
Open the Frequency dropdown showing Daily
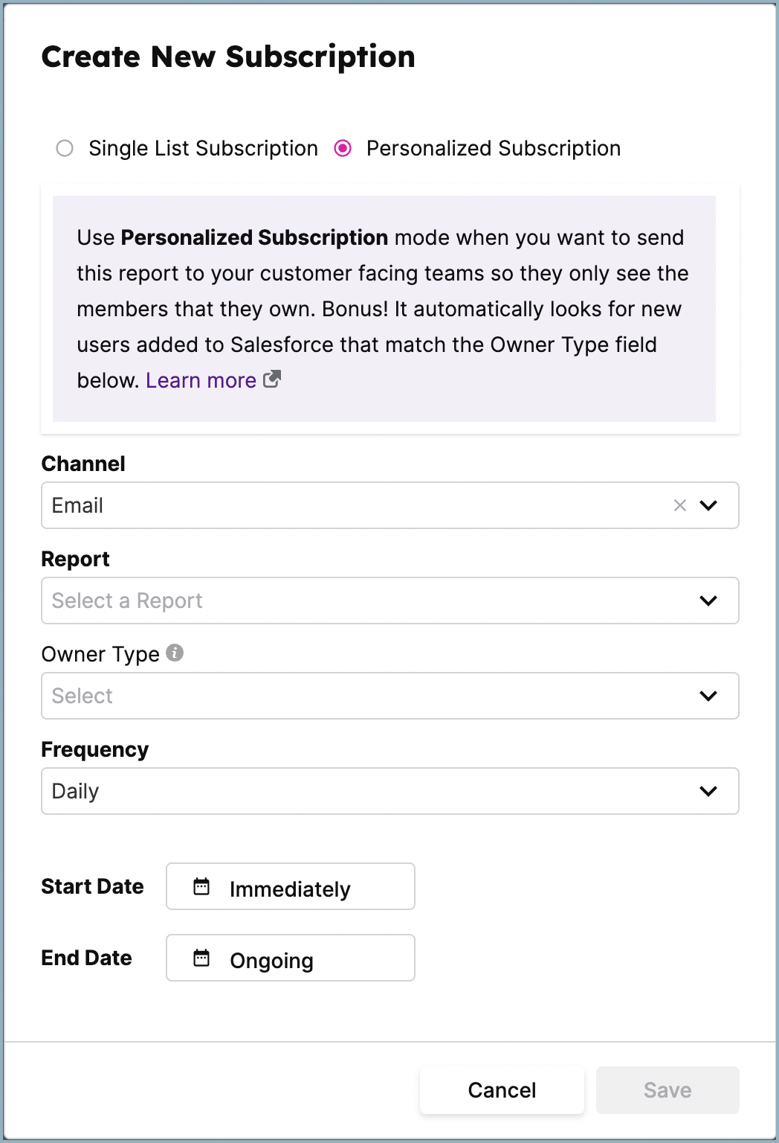(x=390, y=791)
